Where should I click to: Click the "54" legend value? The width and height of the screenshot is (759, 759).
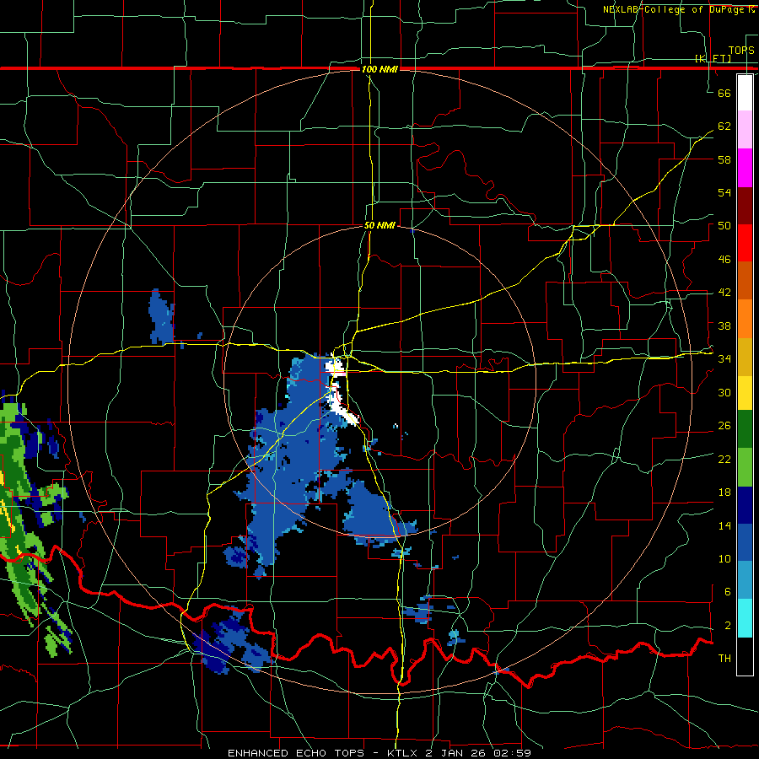[x=724, y=192]
